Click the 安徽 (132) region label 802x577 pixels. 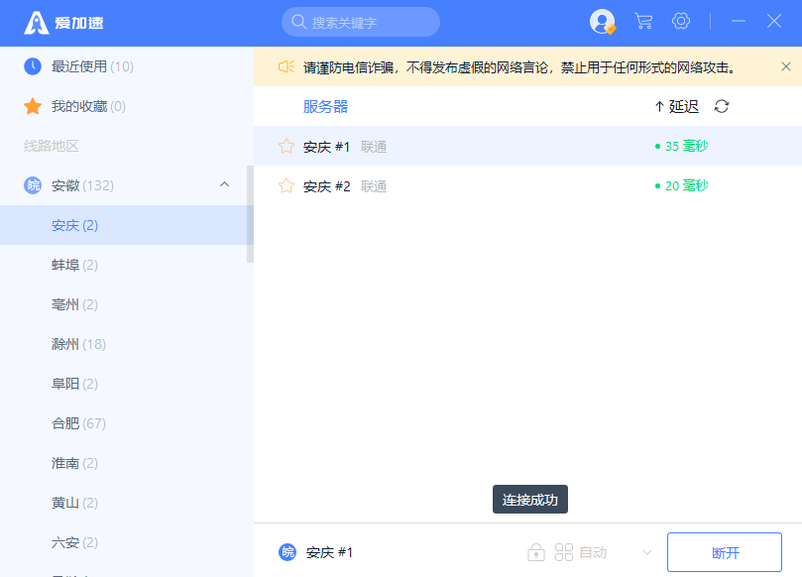[82, 185]
